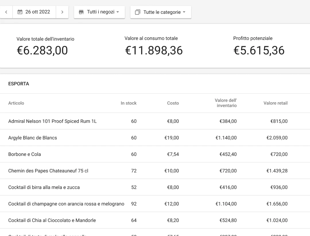Sort by Valore dell'inventario column header
The height and width of the screenshot is (236, 310).
tap(226, 103)
